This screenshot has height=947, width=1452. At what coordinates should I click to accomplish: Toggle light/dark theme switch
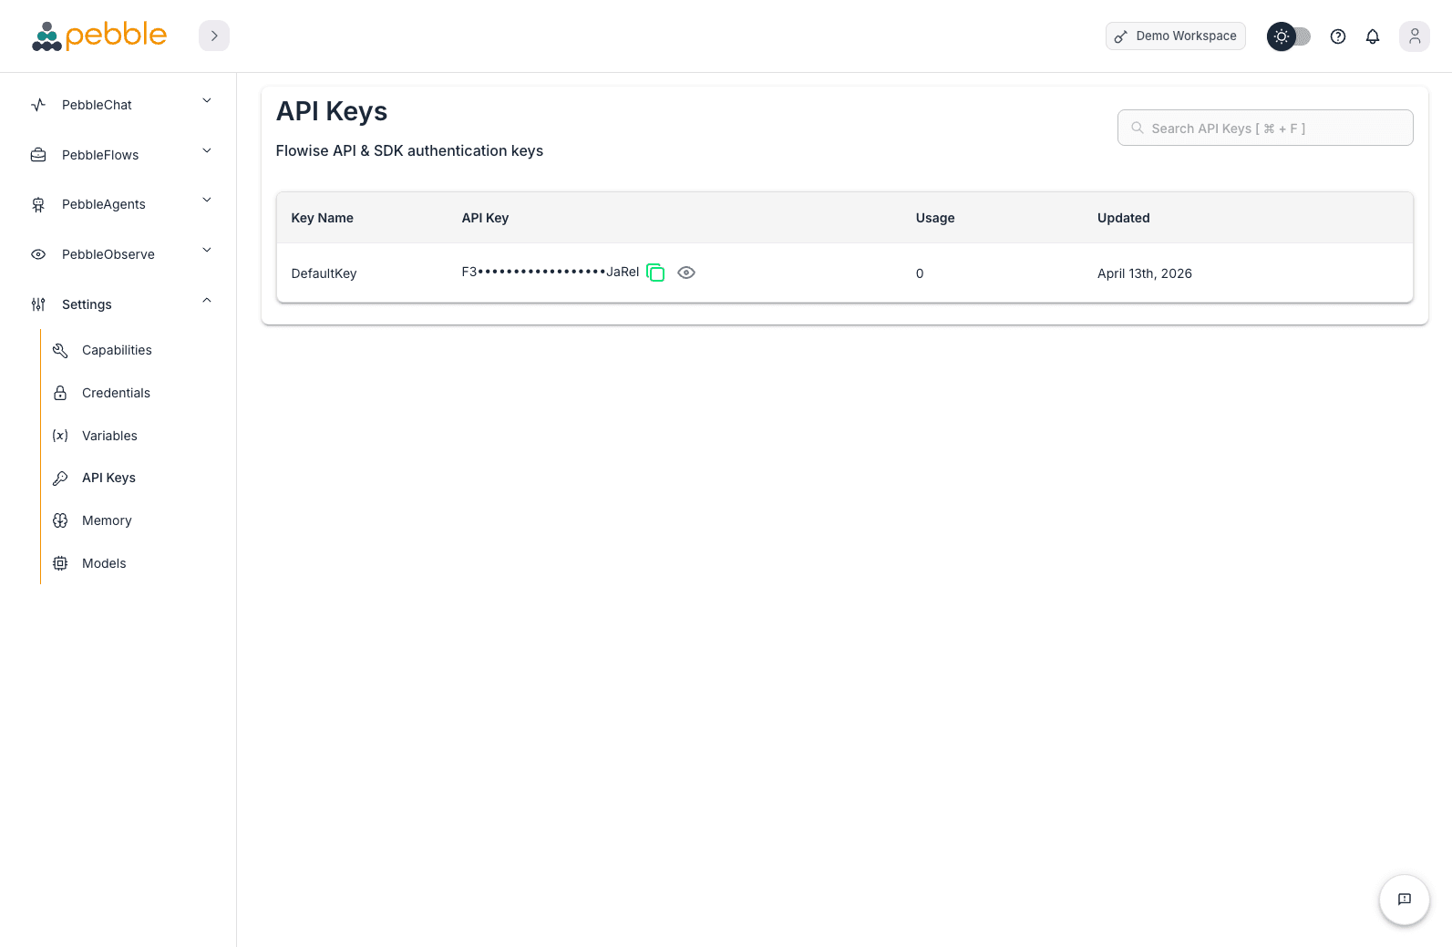1288,36
